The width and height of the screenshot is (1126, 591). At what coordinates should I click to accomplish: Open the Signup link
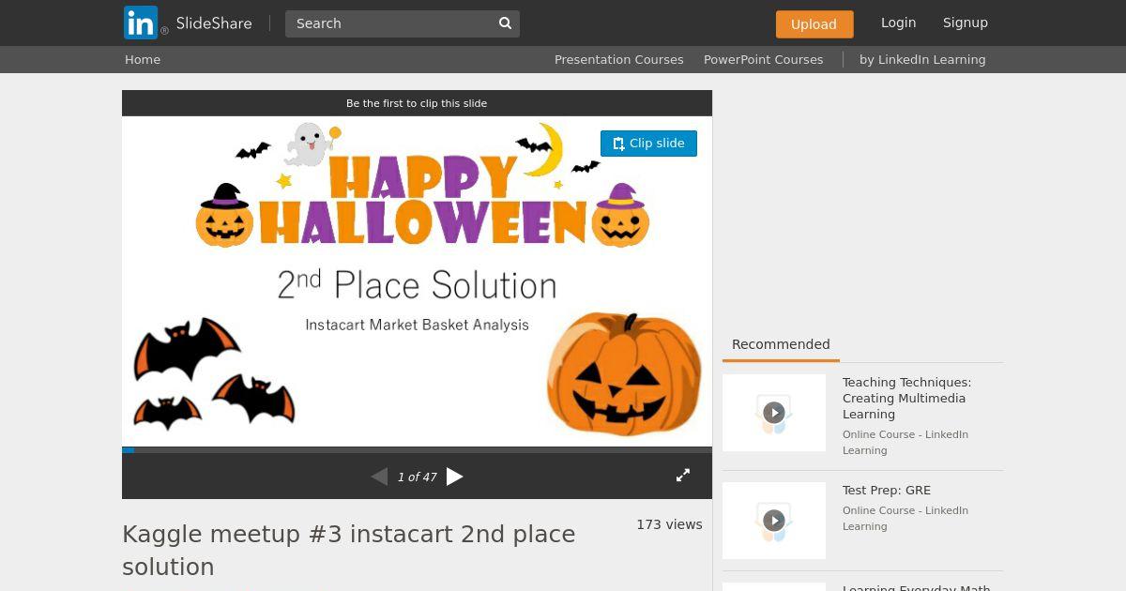pyautogui.click(x=966, y=23)
